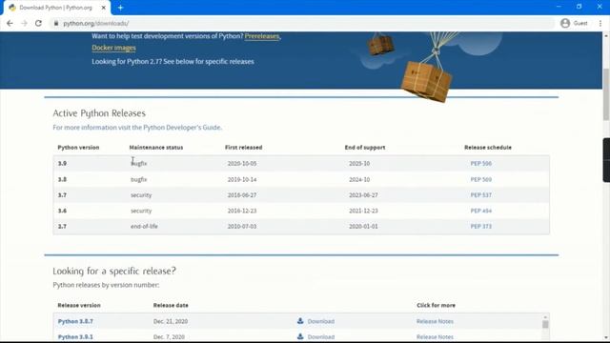
Task: Click the download icon for Python 3.9.1
Action: [300, 336]
